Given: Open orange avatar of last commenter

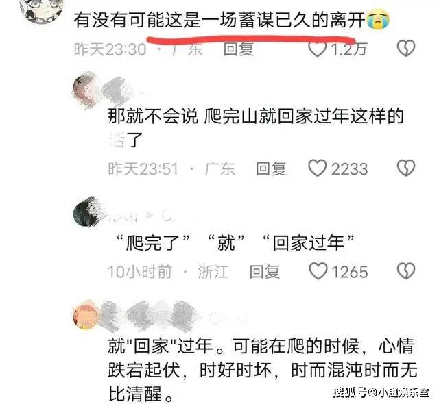Looking at the screenshot, I should click(84, 317).
